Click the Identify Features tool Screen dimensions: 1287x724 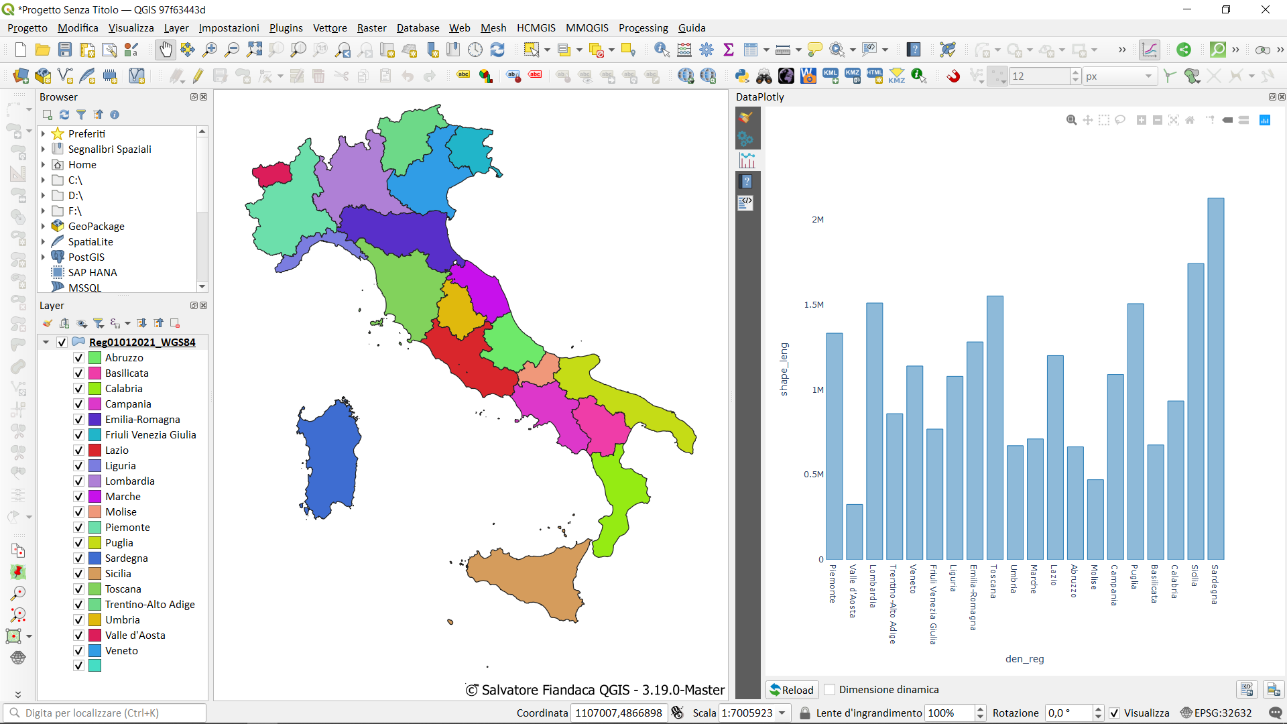point(662,50)
